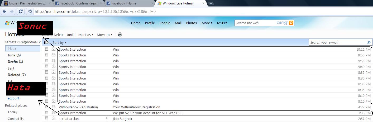Tick checkbox for the 10:12 PM Sports Interaction mail

46,49
